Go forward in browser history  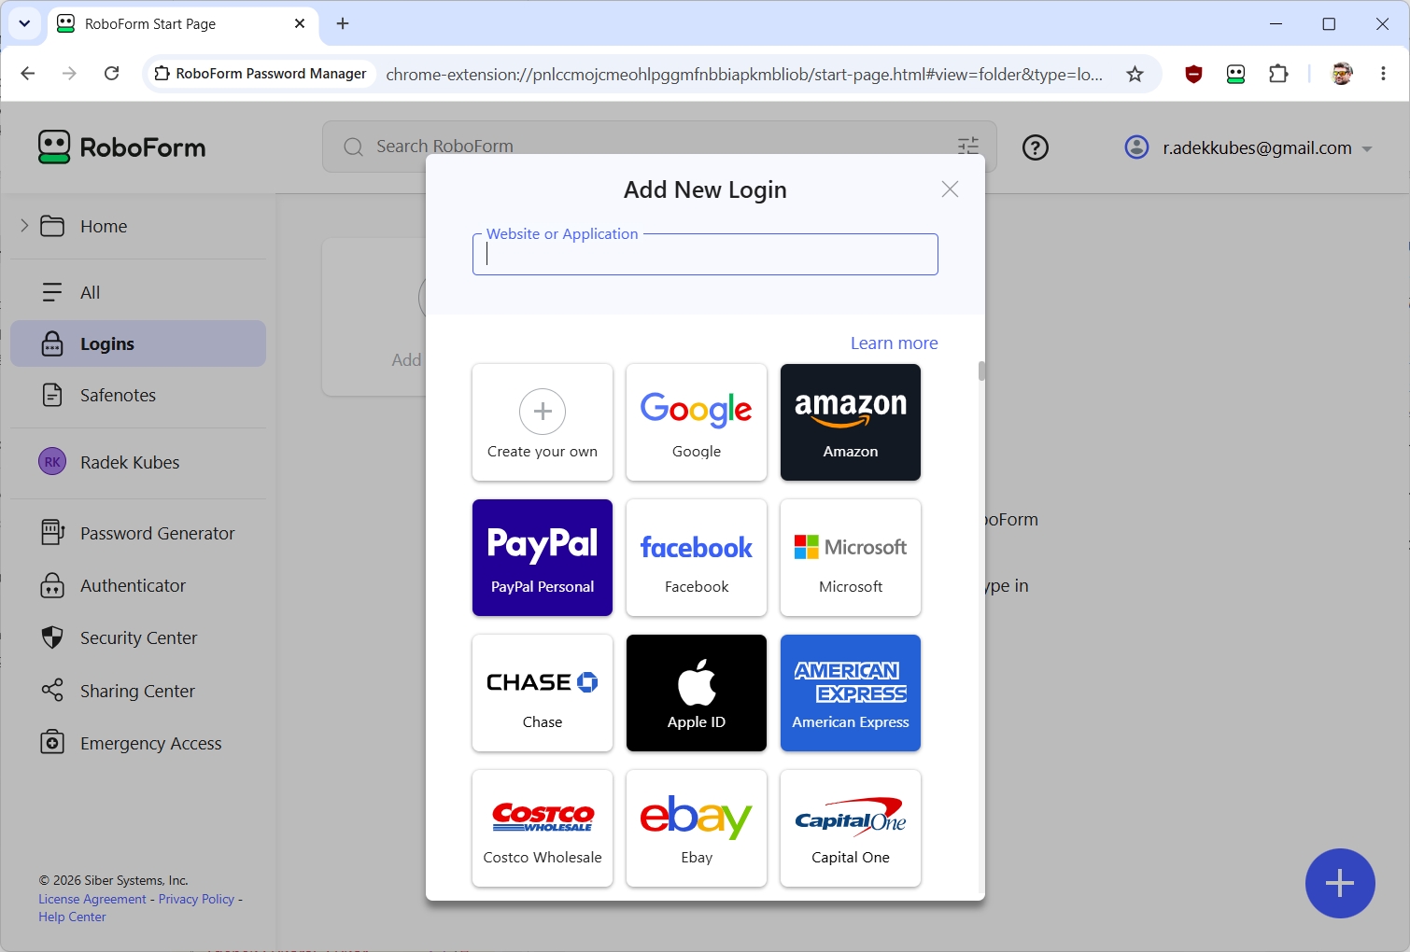point(69,73)
